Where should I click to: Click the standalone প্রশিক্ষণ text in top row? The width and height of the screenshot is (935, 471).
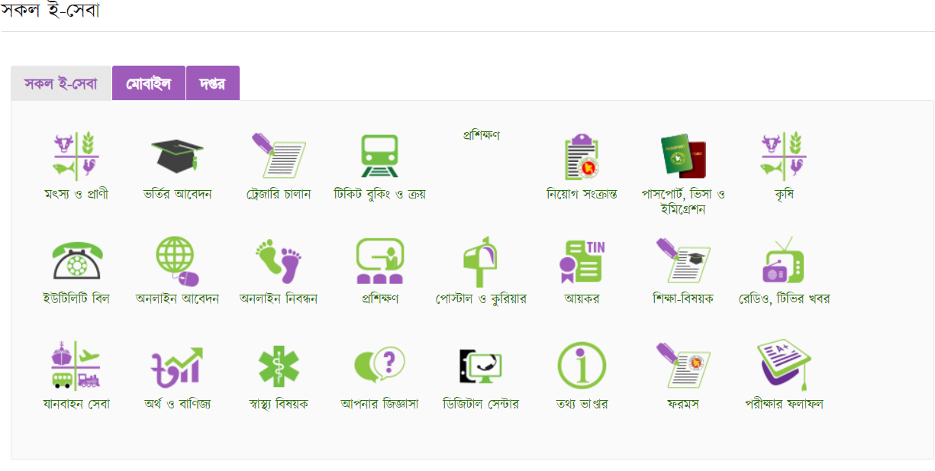[x=481, y=135]
